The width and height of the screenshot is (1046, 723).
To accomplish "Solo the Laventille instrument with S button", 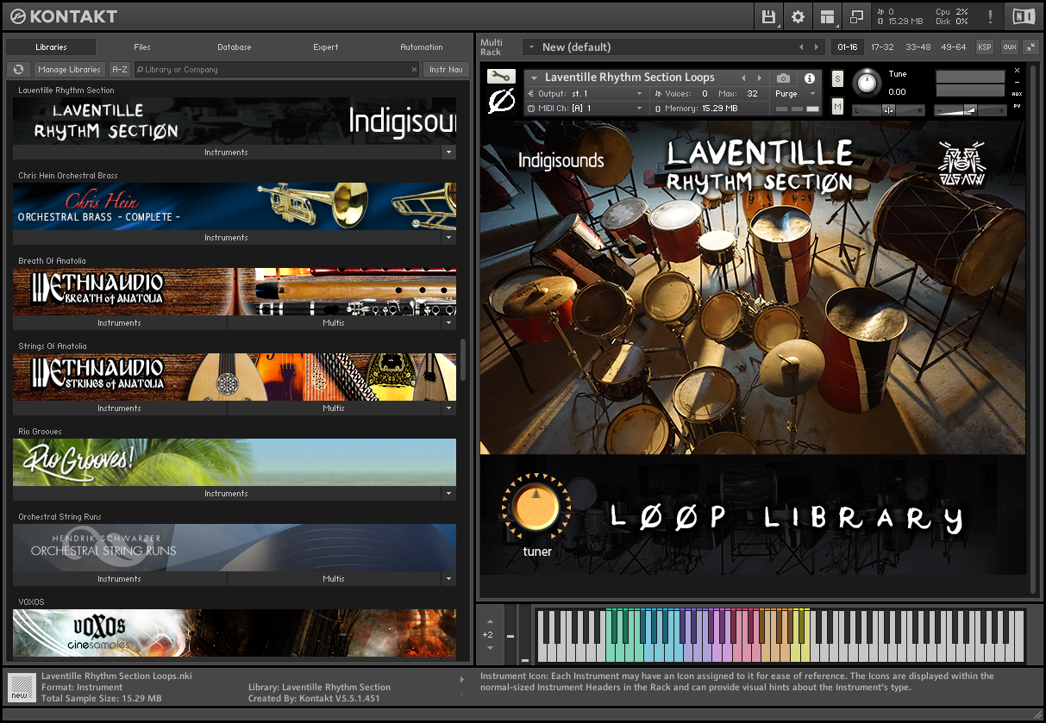I will tap(837, 78).
